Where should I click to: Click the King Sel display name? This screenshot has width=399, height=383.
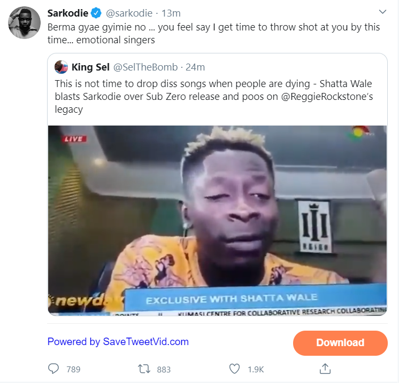(90, 67)
